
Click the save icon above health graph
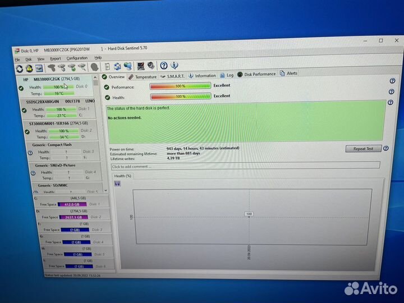coord(116,184)
